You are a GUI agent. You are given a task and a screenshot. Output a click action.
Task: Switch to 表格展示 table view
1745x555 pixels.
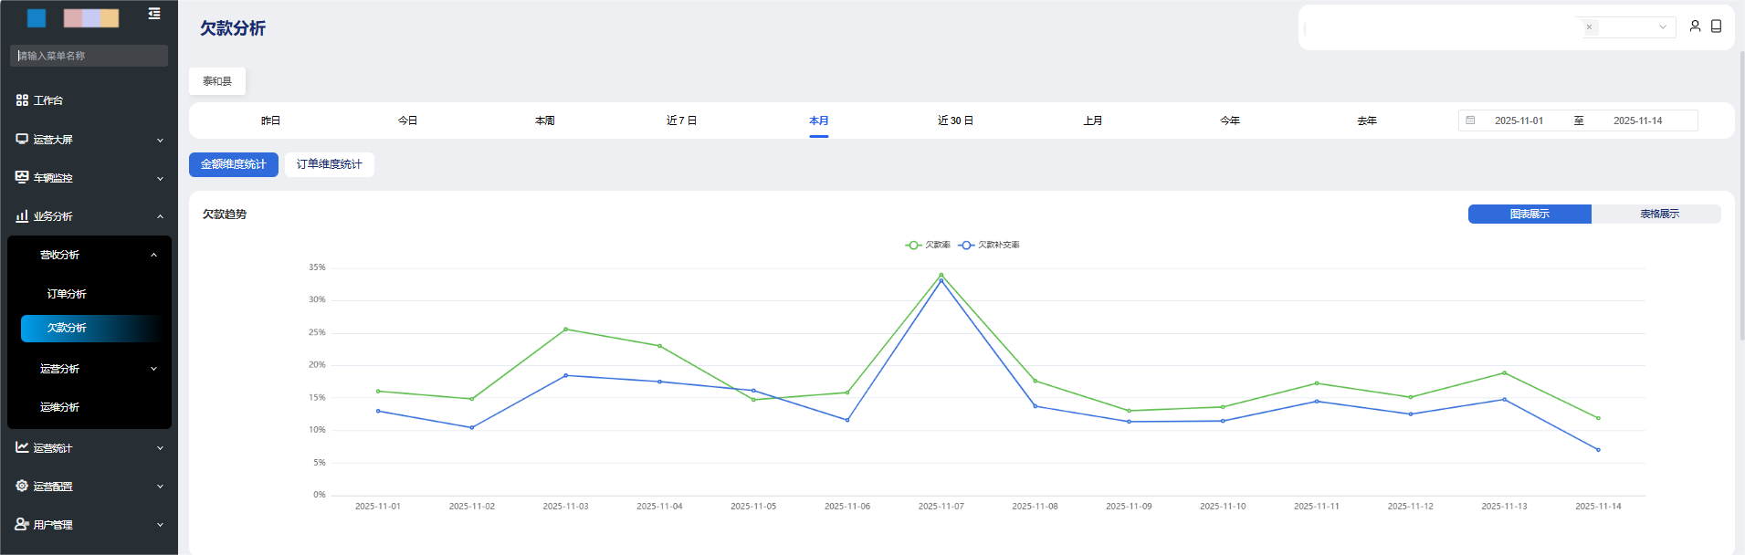(x=1658, y=214)
